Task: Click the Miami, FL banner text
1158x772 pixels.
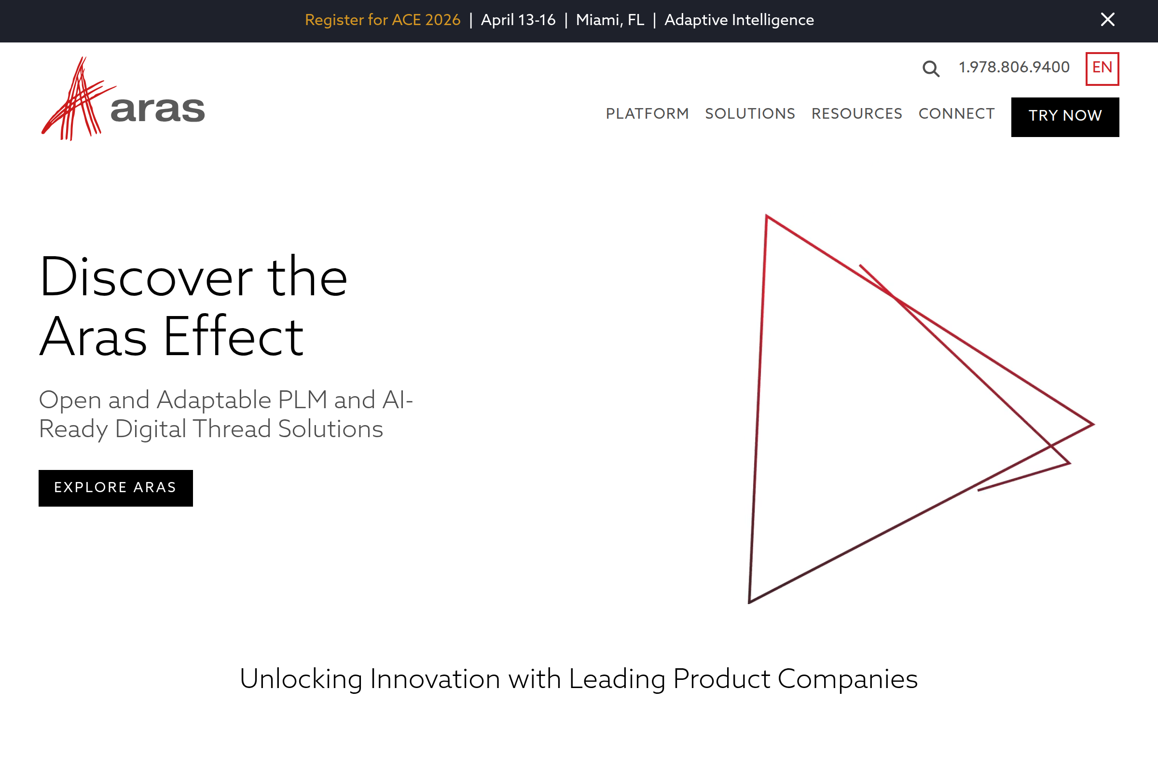Action: pyautogui.click(x=610, y=20)
